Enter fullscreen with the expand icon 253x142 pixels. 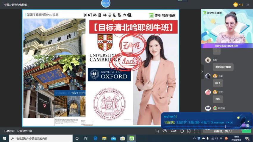coord(196,131)
